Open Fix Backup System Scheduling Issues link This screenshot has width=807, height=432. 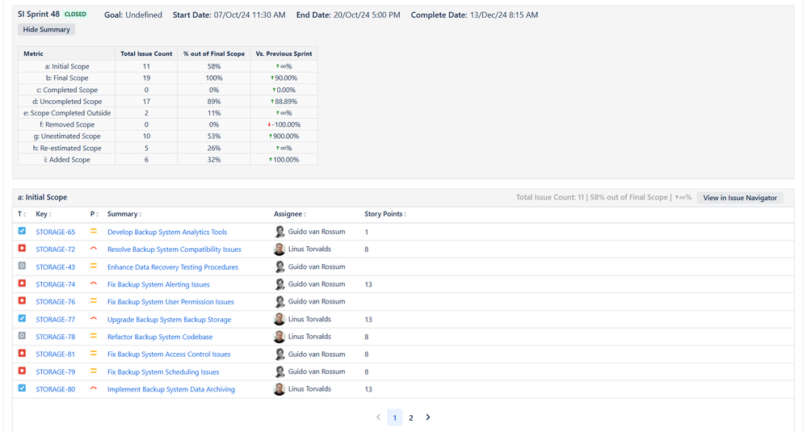click(x=163, y=371)
